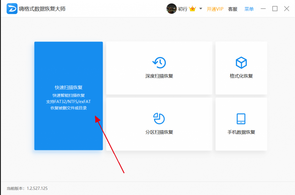Click the app logo icon in title bar

click(x=12, y=9)
